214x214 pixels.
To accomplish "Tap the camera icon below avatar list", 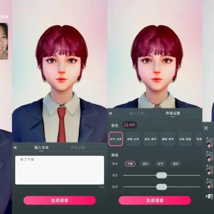I will pyautogui.click(x=210, y=197).
